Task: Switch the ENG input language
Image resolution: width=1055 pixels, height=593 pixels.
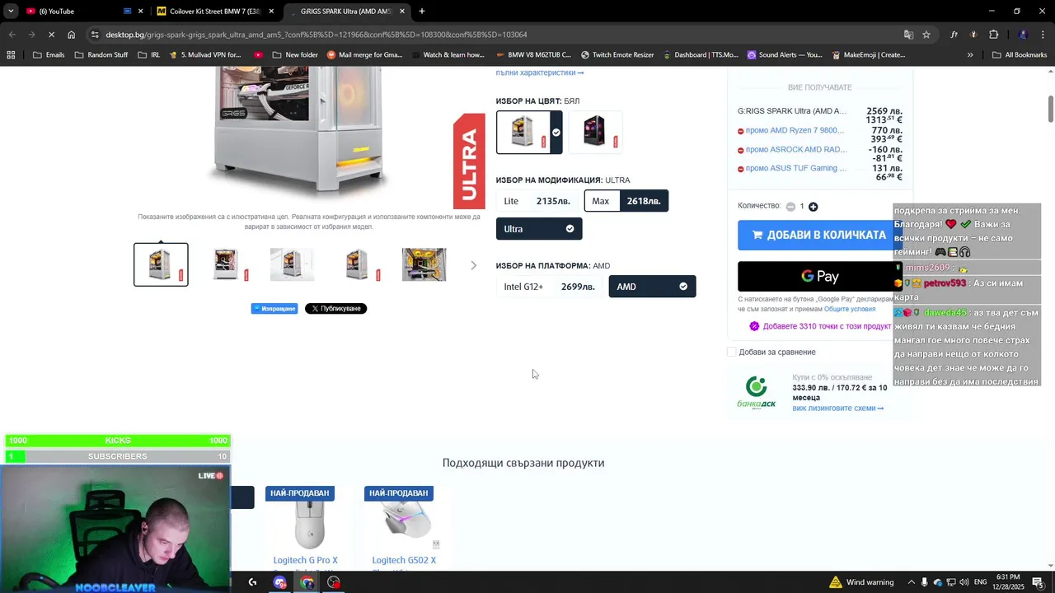Action: pos(981,582)
